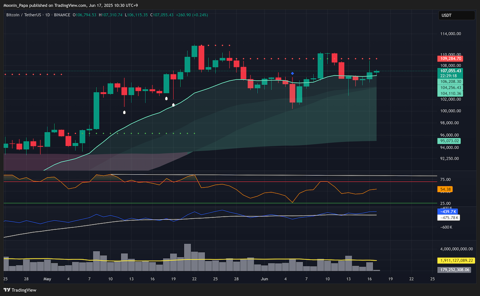Select the white marker below the May 12 candle
This screenshot has height=296, width=480.
124,112
